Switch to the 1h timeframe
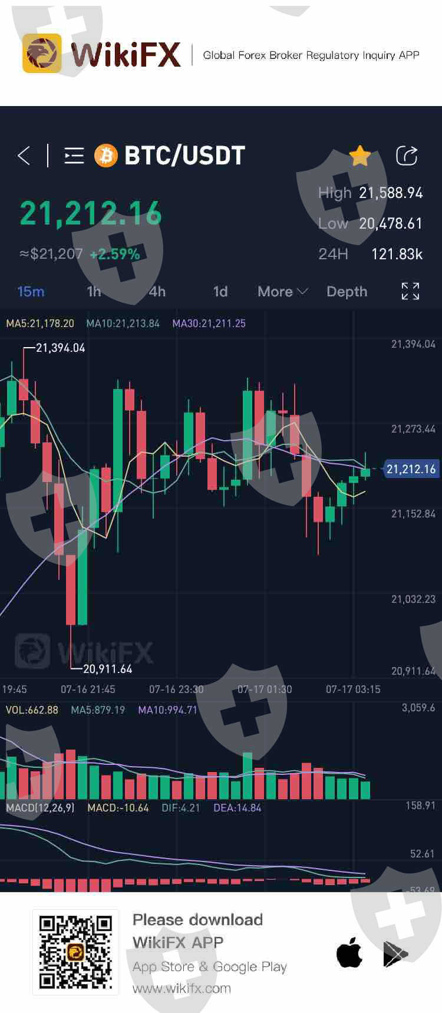This screenshot has width=442, height=1013. (x=94, y=292)
